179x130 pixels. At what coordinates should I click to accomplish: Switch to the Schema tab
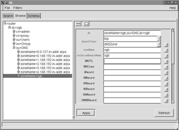(34, 16)
